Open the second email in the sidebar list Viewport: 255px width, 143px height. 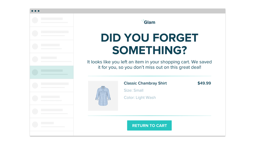(52, 33)
